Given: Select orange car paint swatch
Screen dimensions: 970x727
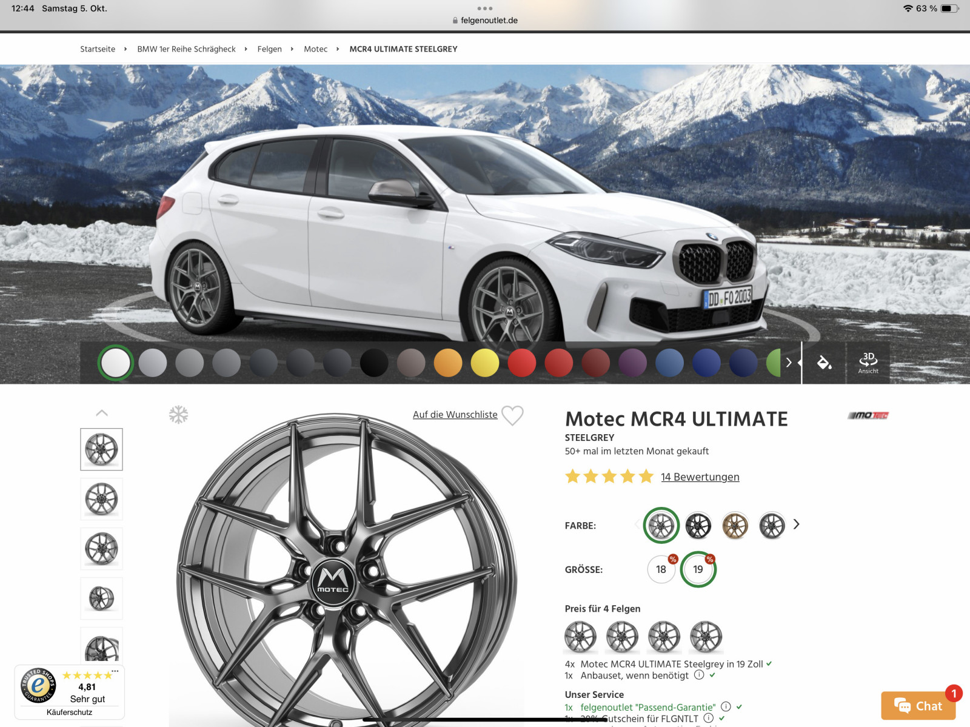Looking at the screenshot, I should pos(448,363).
